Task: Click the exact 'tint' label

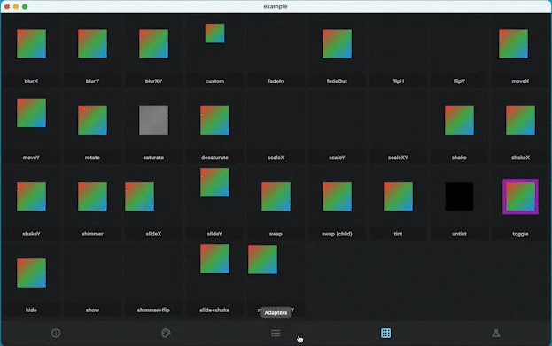Action: [398, 234]
